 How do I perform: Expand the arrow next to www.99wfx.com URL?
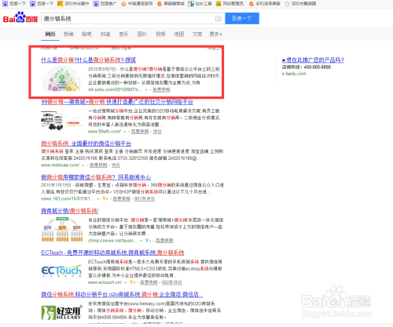pos(125,132)
